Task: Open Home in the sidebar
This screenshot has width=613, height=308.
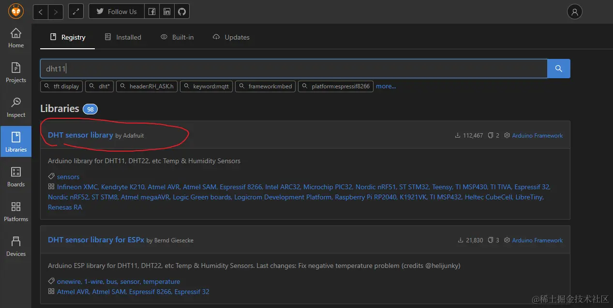Action: click(x=16, y=38)
